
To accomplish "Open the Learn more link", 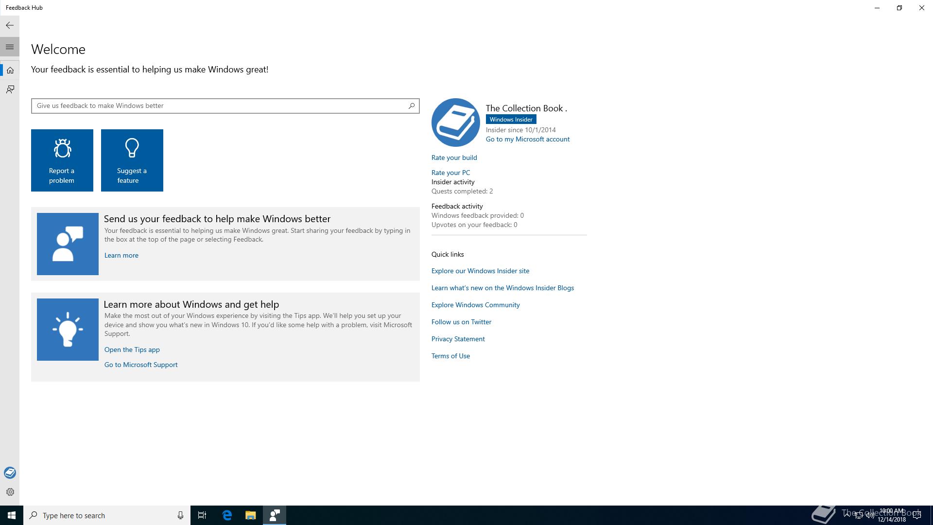I will [121, 255].
